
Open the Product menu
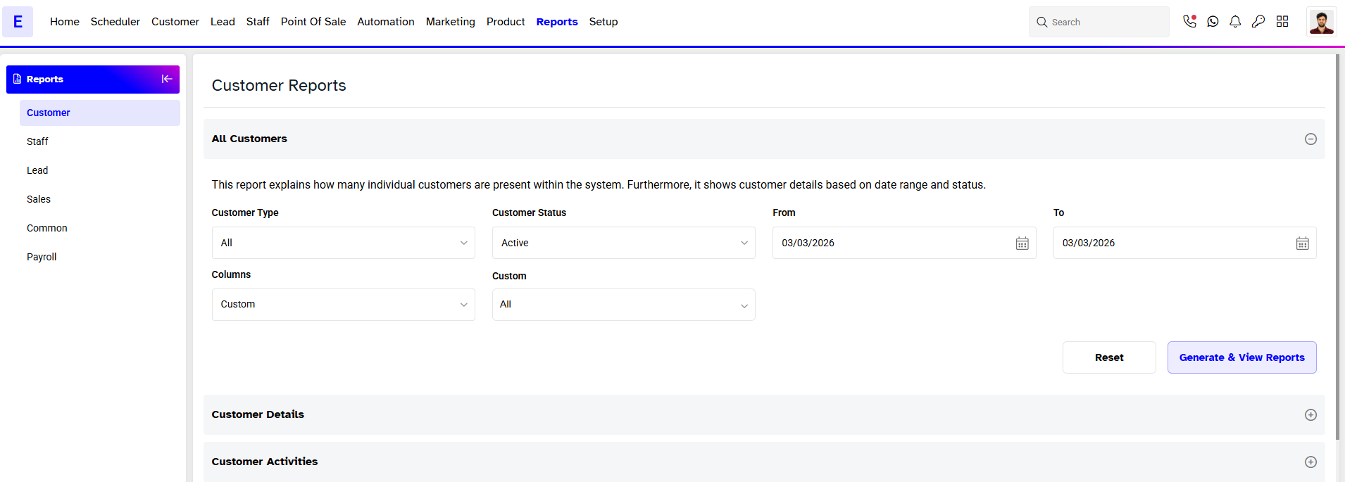[506, 22]
